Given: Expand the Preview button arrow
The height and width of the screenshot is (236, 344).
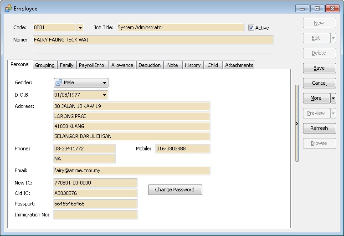Looking at the screenshot, I should point(333,113).
